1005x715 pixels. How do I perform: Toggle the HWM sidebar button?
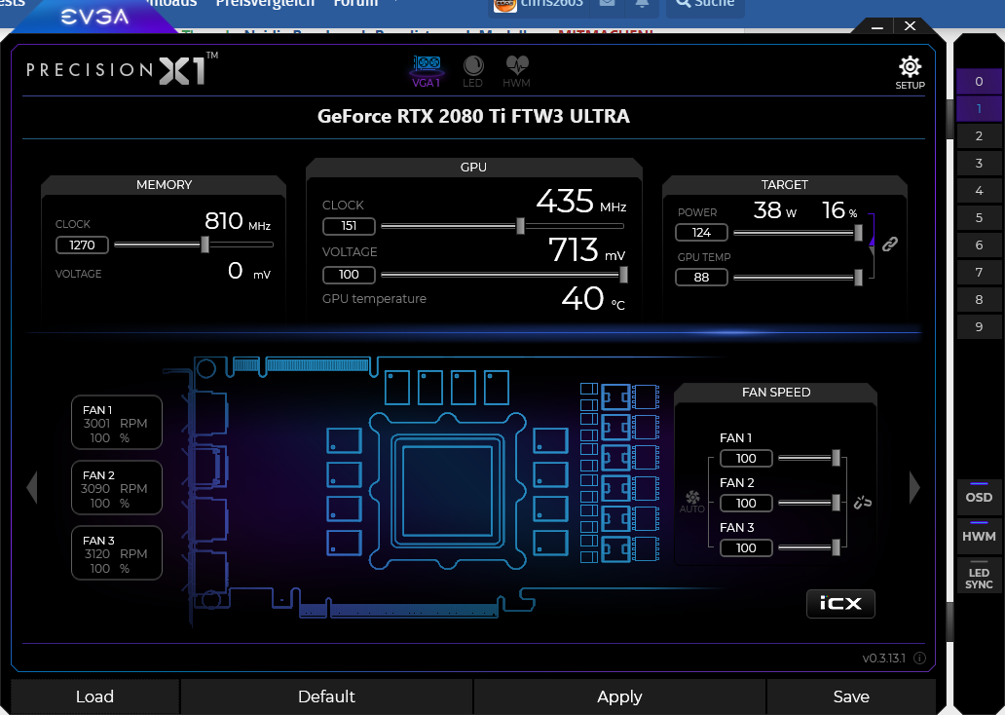click(979, 536)
